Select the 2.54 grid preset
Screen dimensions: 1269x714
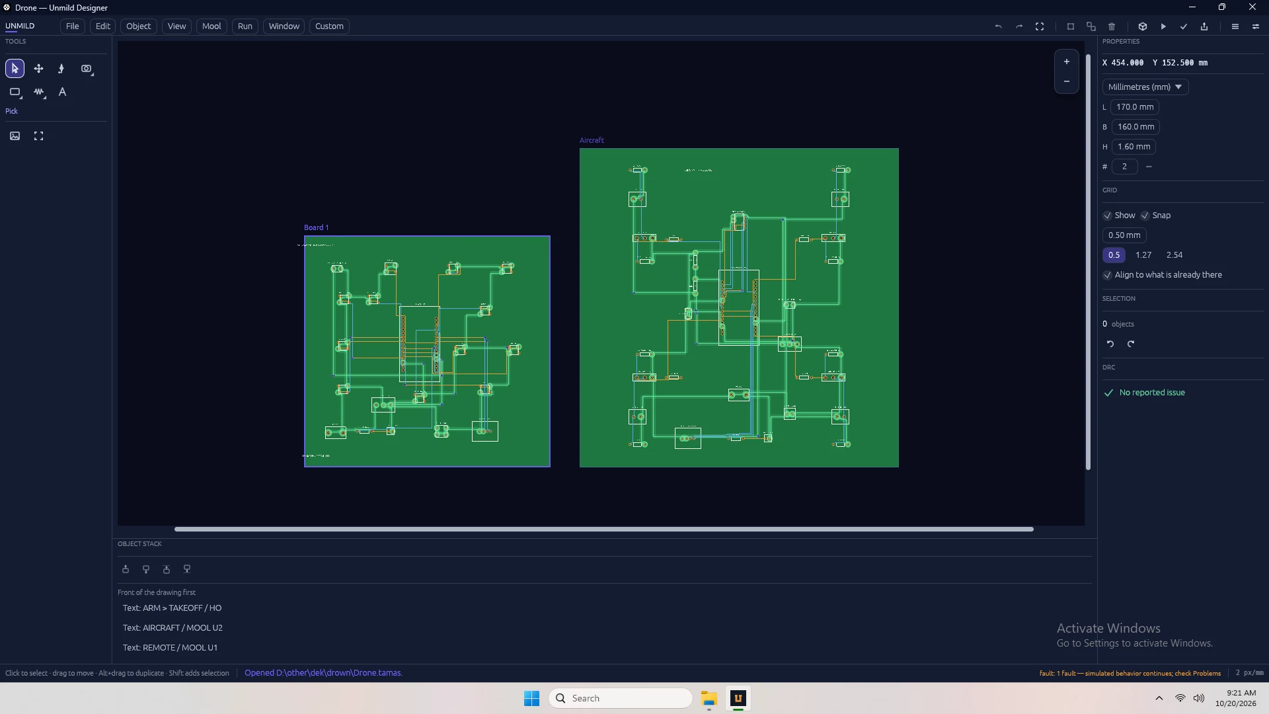coord(1174,255)
